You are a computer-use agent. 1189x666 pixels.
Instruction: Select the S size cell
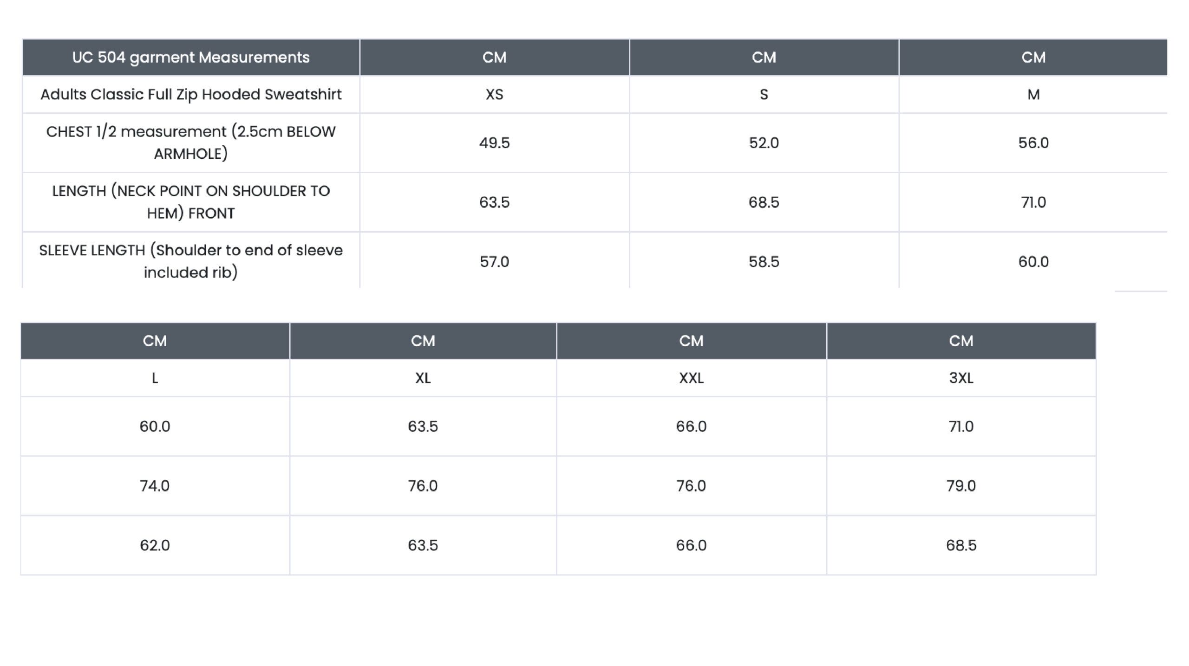click(764, 95)
